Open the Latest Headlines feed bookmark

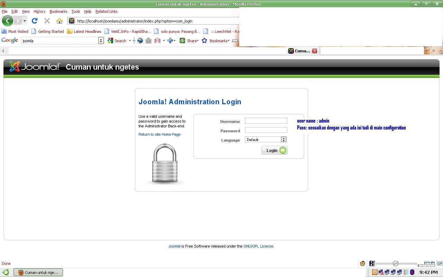pyautogui.click(x=84, y=31)
